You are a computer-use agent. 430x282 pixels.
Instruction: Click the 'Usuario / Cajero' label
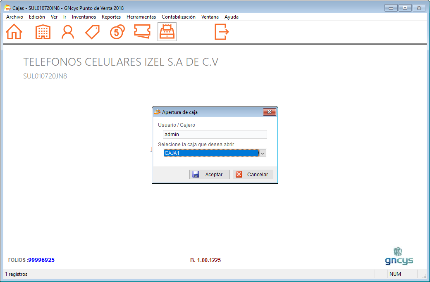[176, 125]
